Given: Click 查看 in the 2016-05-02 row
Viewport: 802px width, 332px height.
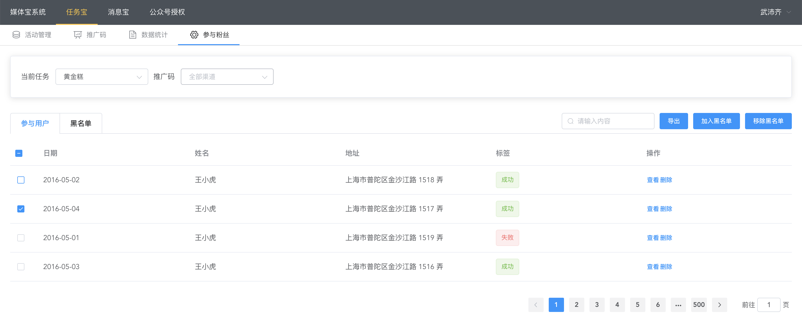Looking at the screenshot, I should 653,180.
